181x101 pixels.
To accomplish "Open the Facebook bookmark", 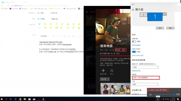I will tap(23, 8).
